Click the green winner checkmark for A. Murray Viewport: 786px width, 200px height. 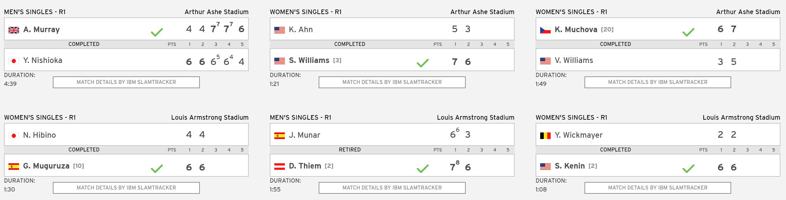(x=157, y=32)
